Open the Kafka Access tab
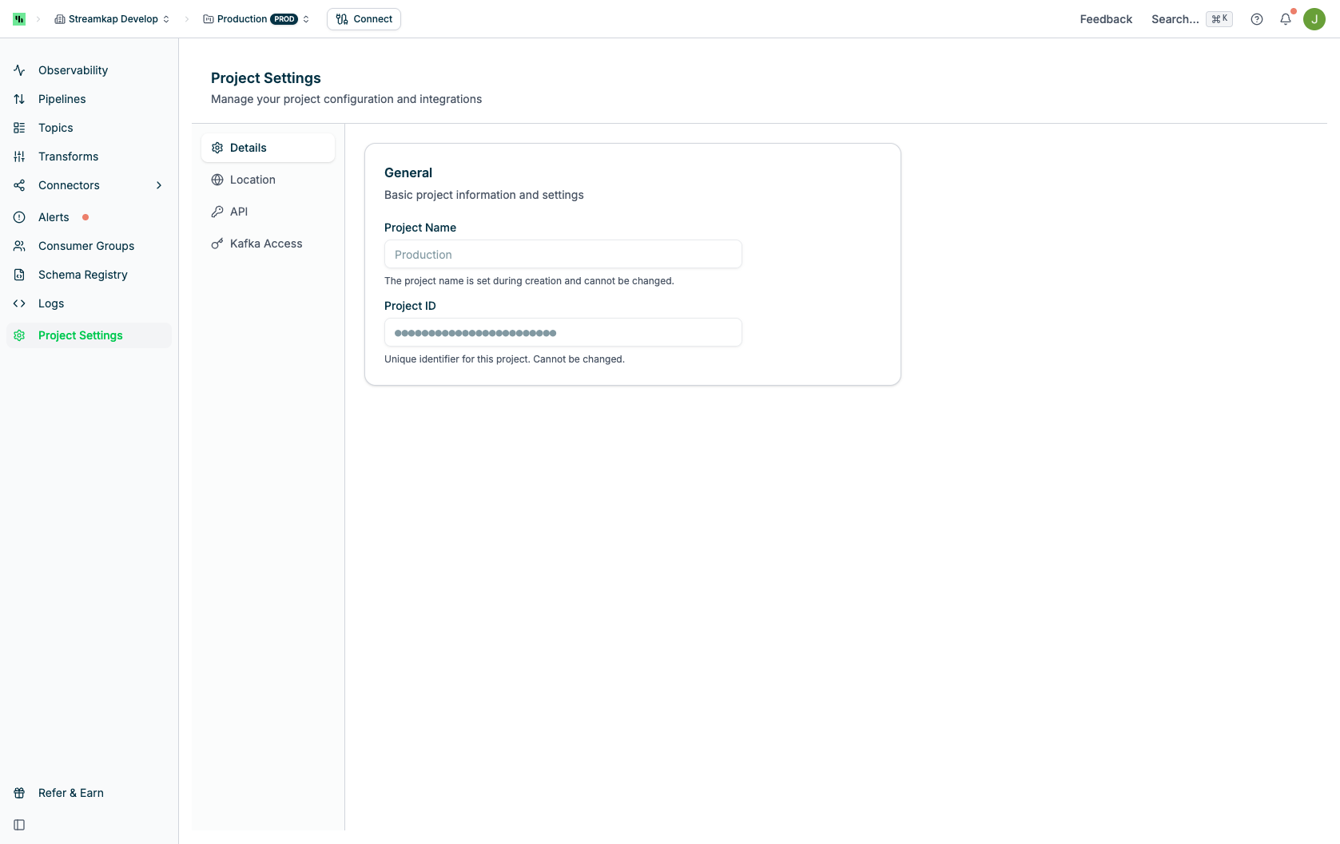The width and height of the screenshot is (1340, 844). click(265, 243)
